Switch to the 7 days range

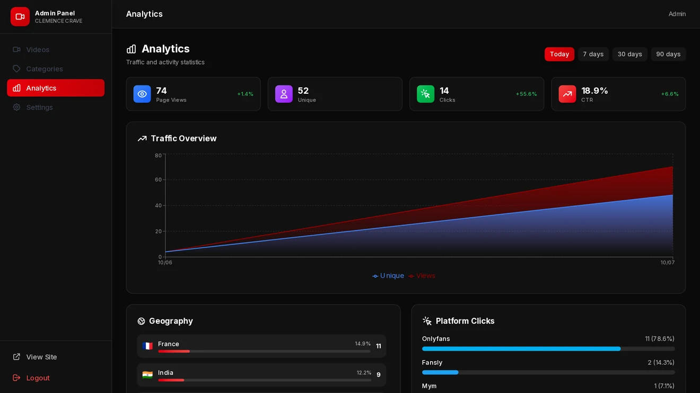click(593, 54)
